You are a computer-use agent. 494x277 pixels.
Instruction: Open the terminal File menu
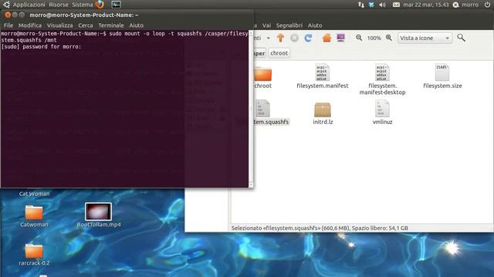[8, 25]
